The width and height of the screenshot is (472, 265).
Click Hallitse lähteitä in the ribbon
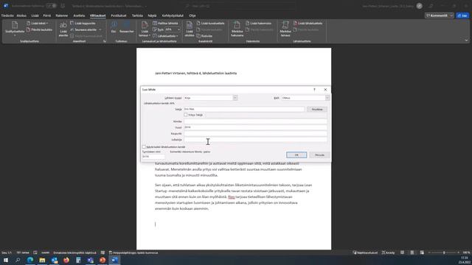pos(165,23)
